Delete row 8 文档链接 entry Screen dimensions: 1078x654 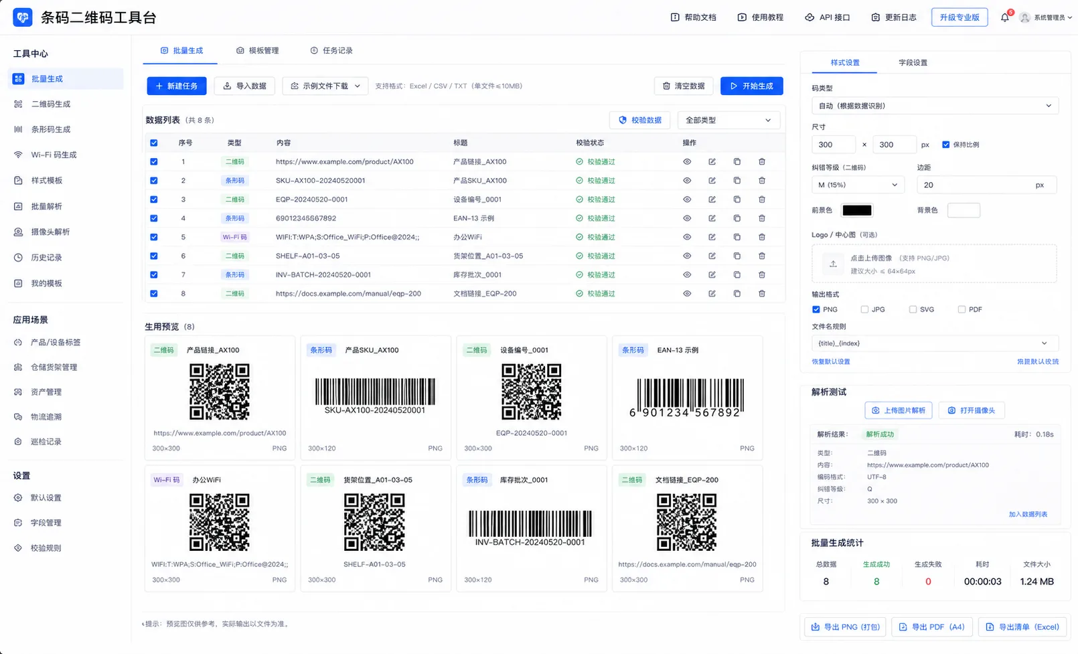[x=762, y=293]
